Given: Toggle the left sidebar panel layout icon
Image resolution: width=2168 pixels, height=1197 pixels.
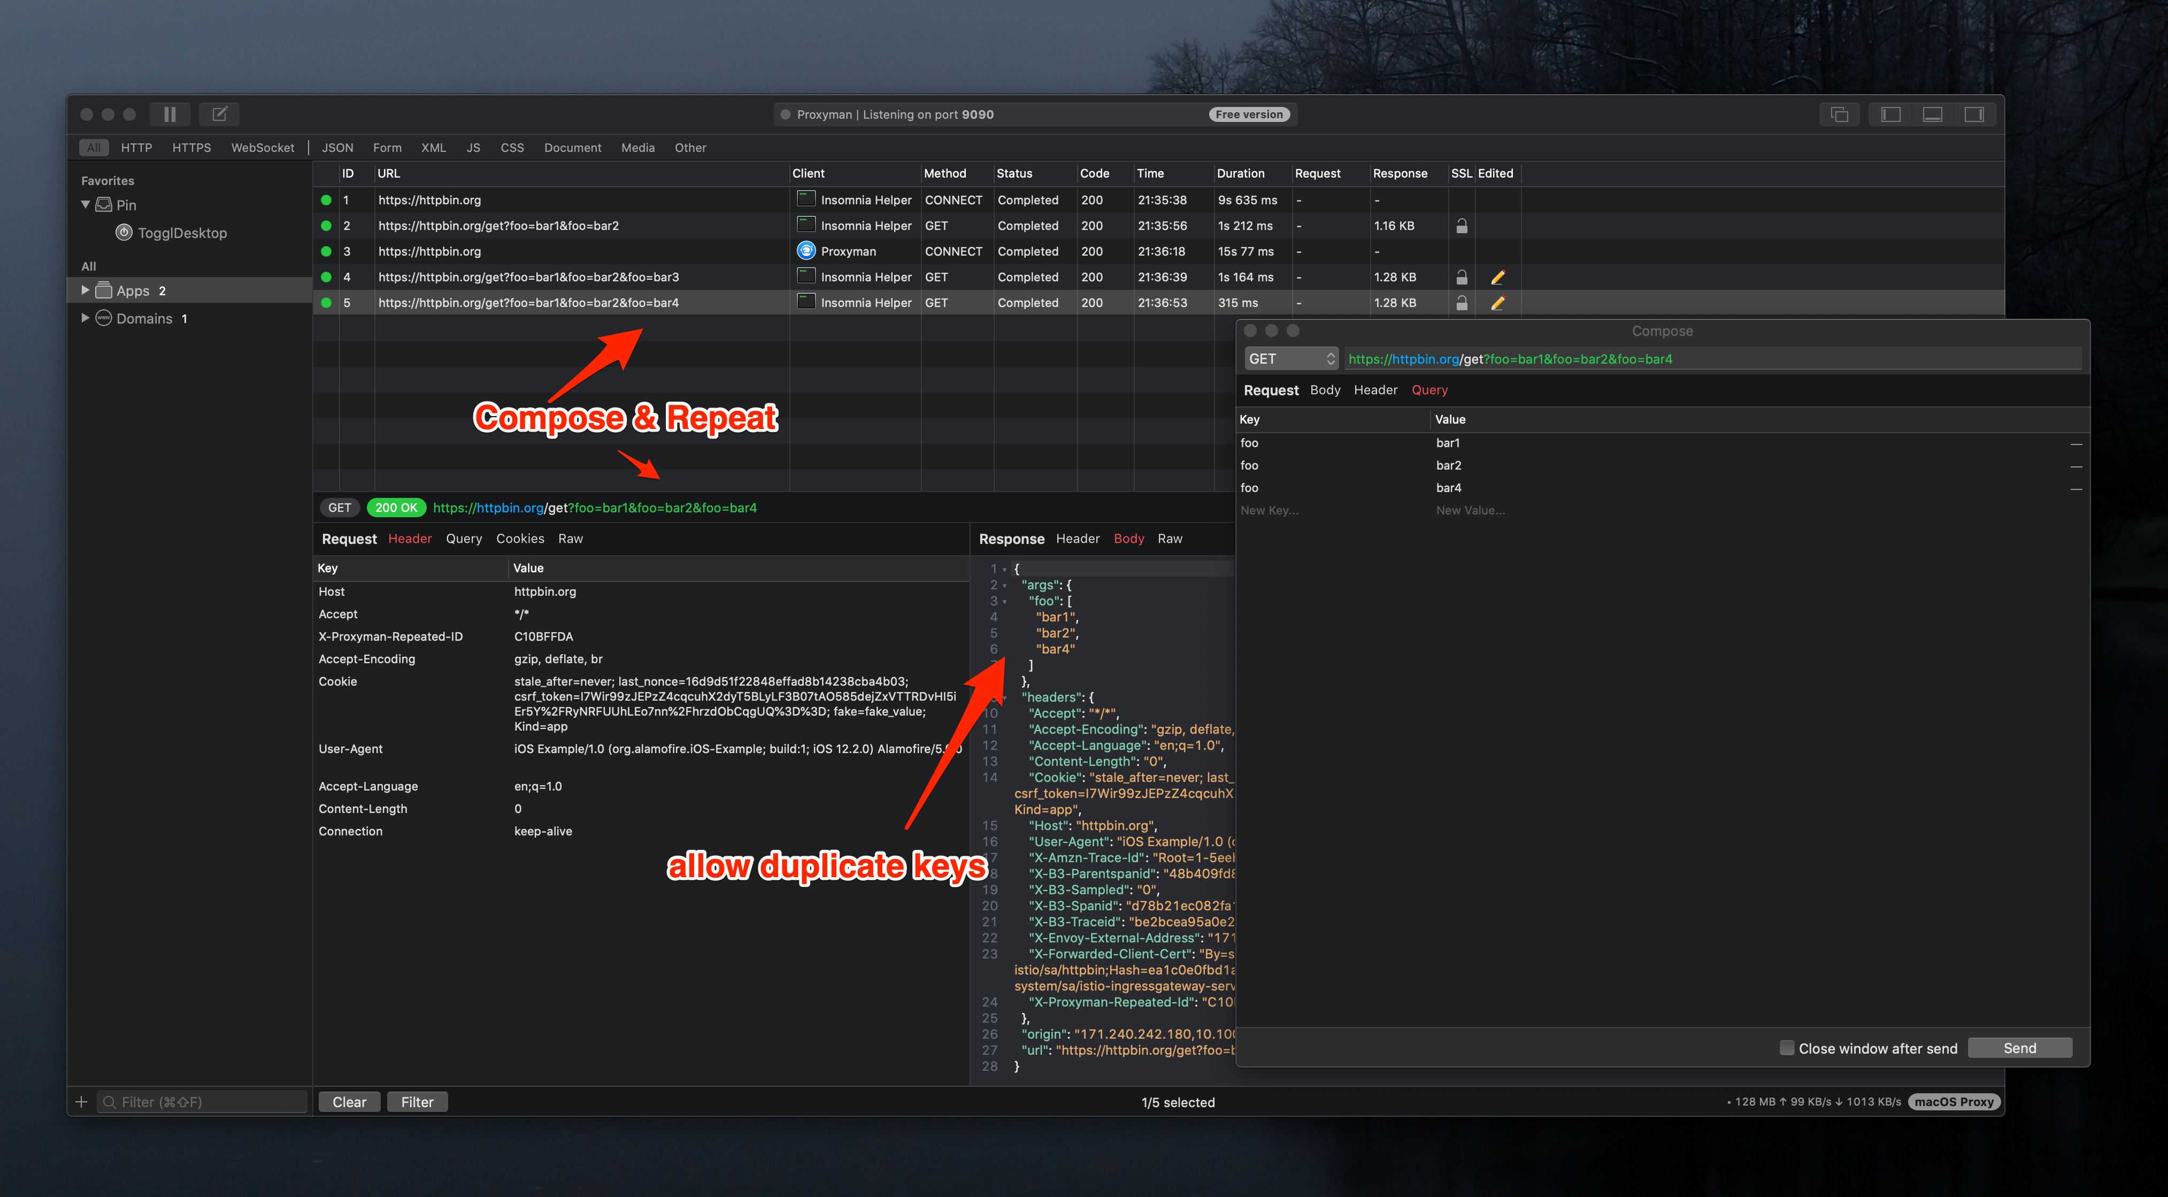Looking at the screenshot, I should pos(1890,113).
